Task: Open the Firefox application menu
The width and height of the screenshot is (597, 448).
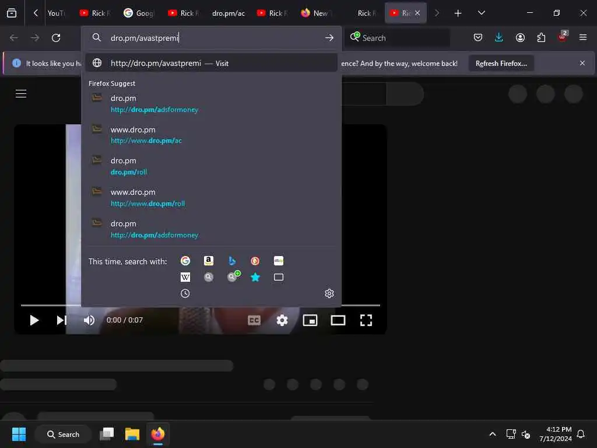Action: pos(582,37)
